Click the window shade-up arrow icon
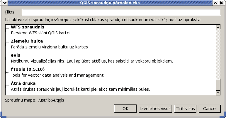The height and width of the screenshot is (118, 226). coord(215,3)
